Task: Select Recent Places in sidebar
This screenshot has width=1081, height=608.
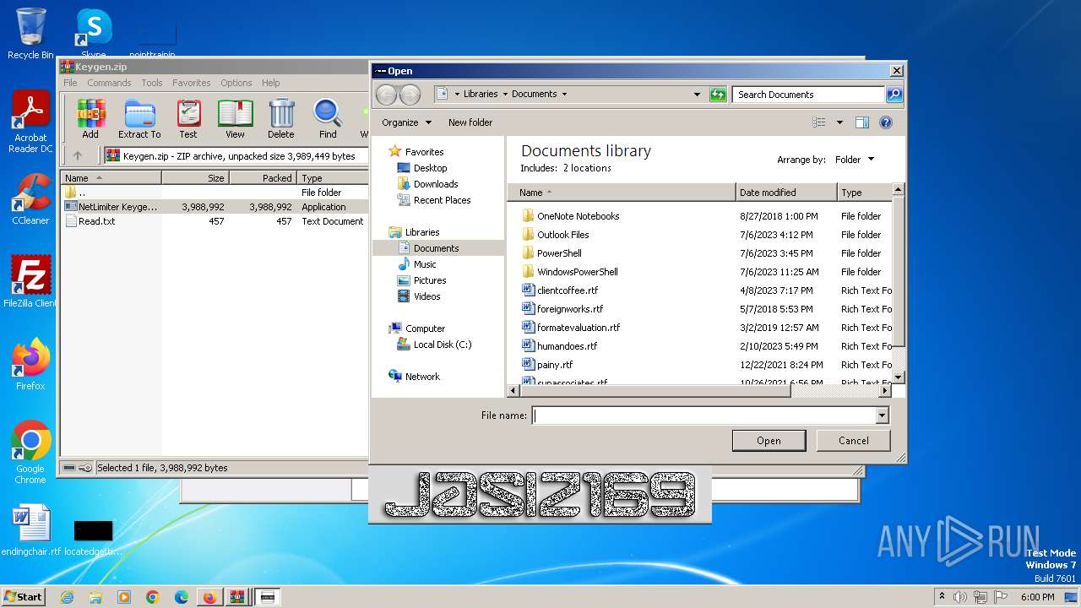Action: tap(433, 200)
